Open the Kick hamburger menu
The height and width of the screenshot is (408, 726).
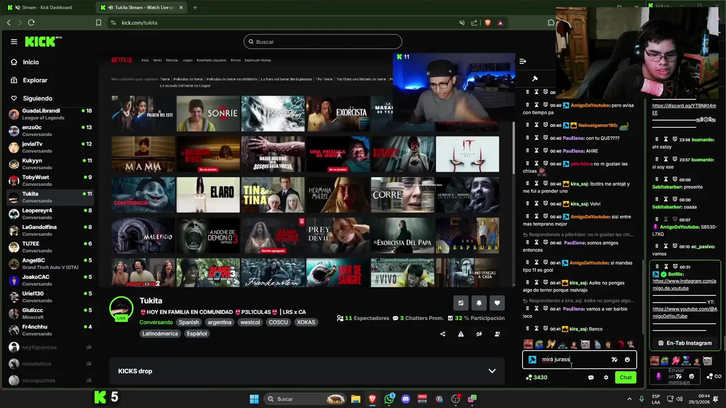click(x=14, y=41)
